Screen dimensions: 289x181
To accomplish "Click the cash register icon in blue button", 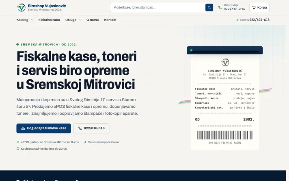I will 23,128.
